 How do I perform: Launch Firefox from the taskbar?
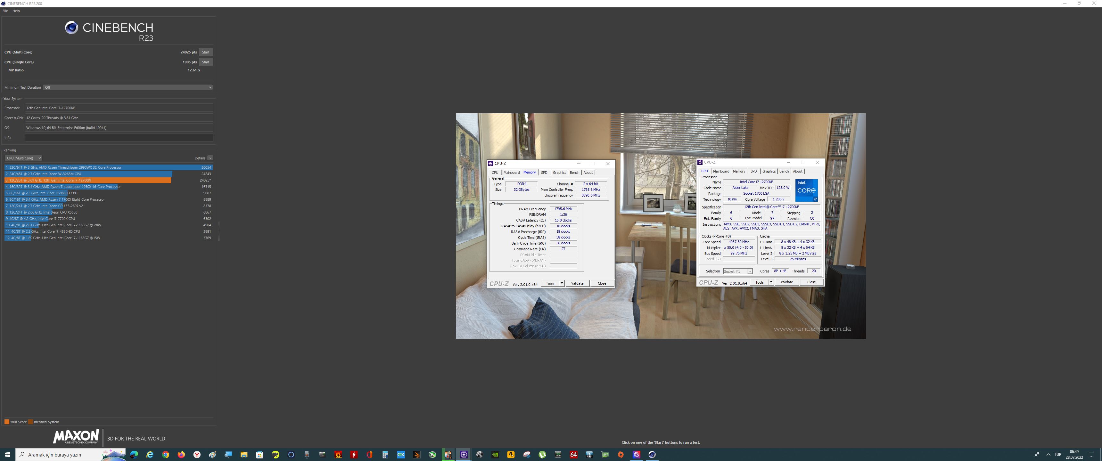(181, 455)
